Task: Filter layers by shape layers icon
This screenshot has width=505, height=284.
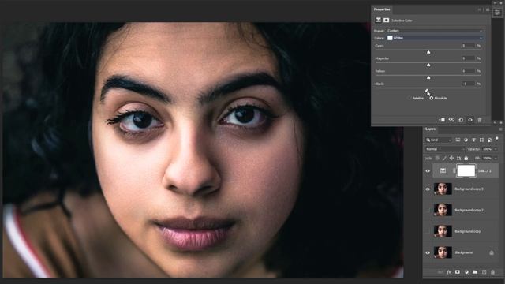Action: [481, 140]
